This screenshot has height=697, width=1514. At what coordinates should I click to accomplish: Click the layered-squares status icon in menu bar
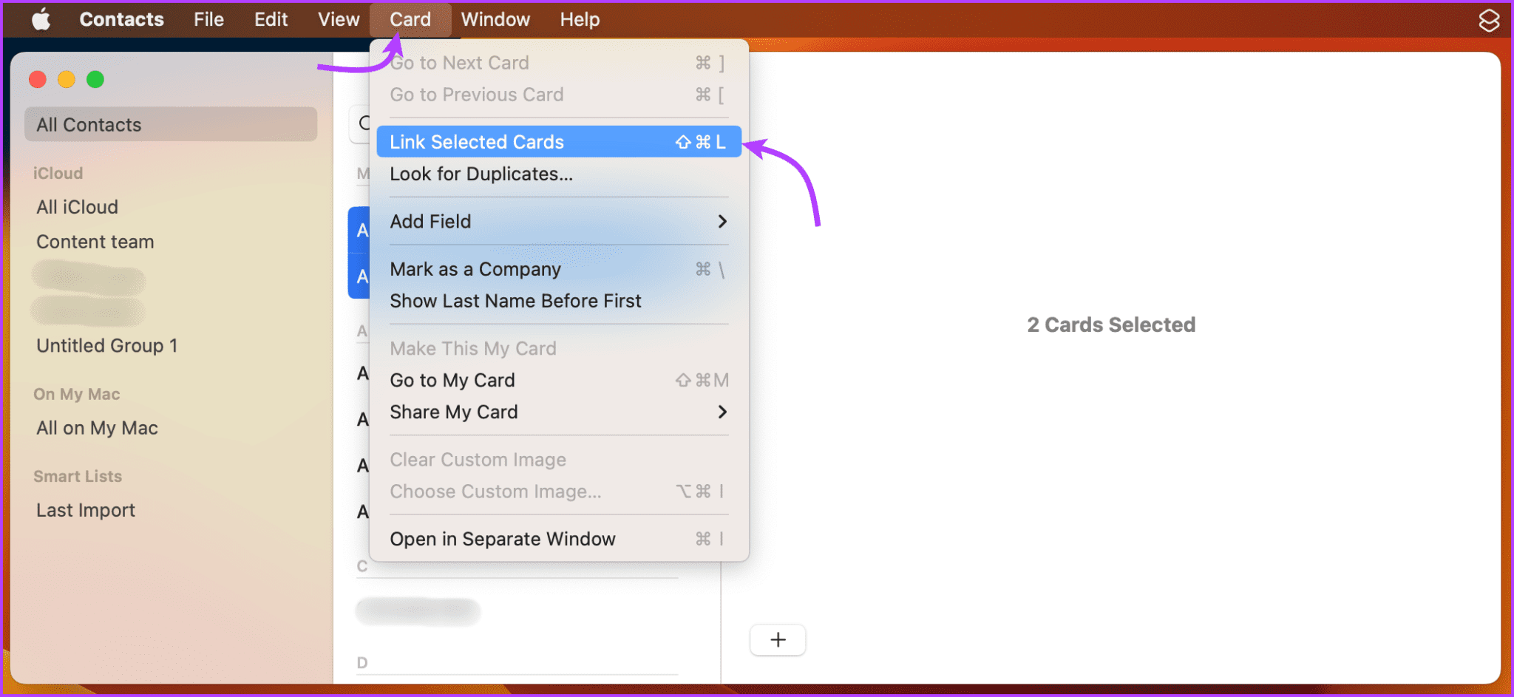click(1489, 20)
